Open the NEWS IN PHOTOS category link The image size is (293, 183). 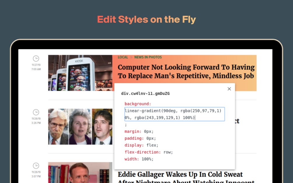point(148,57)
